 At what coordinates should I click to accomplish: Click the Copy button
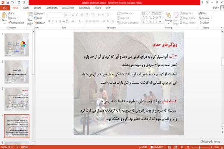point(12,18)
